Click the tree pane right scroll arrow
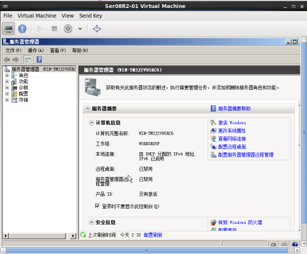 [73, 236]
